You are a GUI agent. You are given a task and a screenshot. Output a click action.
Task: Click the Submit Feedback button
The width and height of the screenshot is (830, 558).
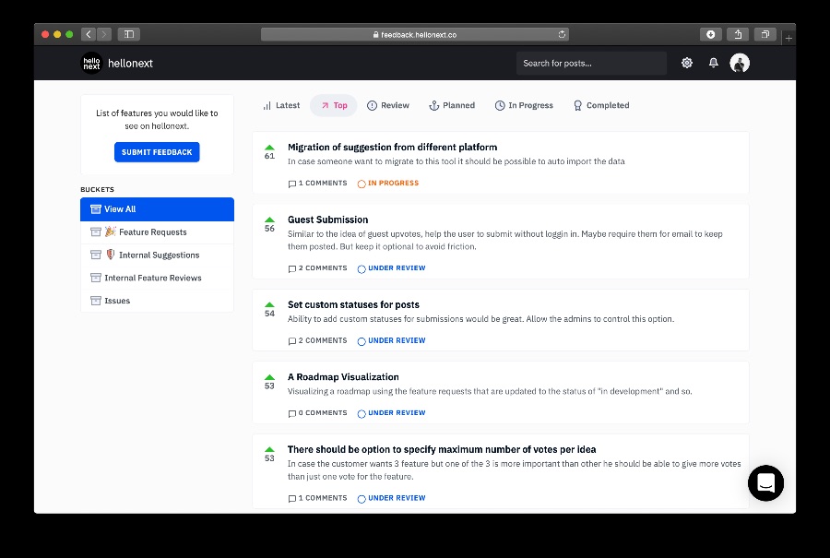click(157, 152)
